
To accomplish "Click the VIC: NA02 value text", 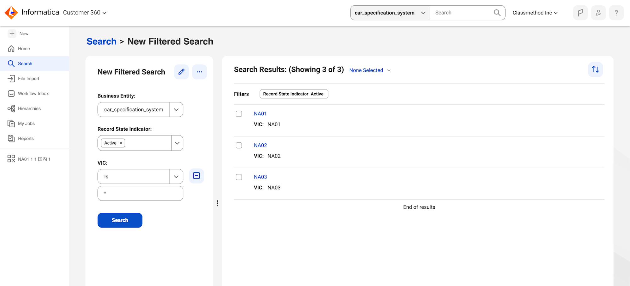I will click(x=274, y=156).
